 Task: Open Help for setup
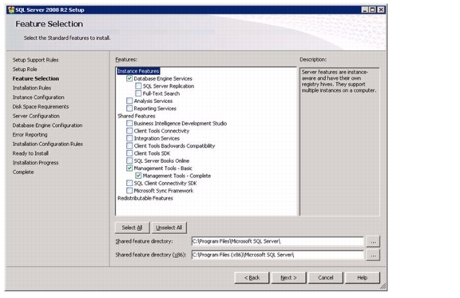[x=363, y=278]
